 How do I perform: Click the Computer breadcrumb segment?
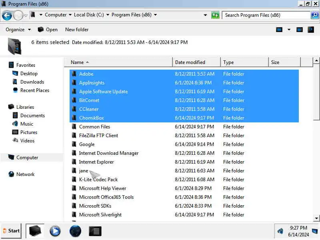56,15
